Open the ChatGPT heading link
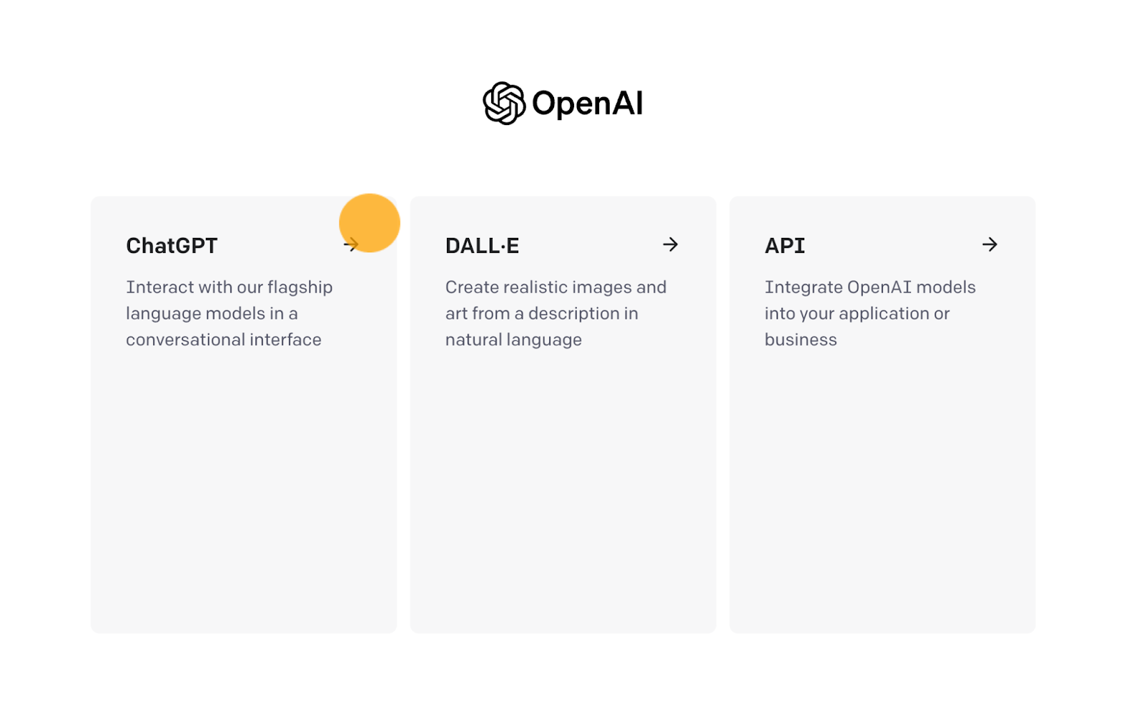Viewport: 1144px width, 718px height. [172, 246]
